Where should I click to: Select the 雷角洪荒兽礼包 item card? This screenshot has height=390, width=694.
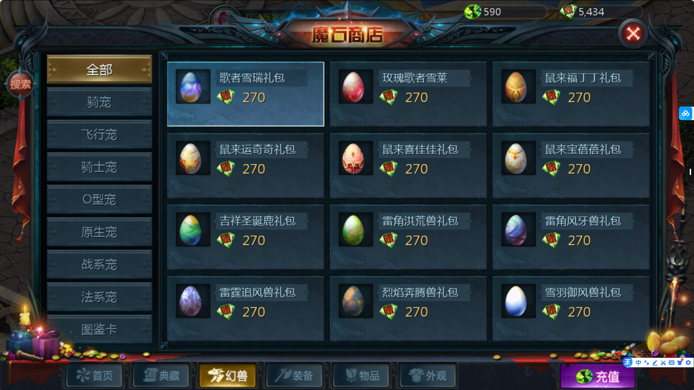click(408, 237)
